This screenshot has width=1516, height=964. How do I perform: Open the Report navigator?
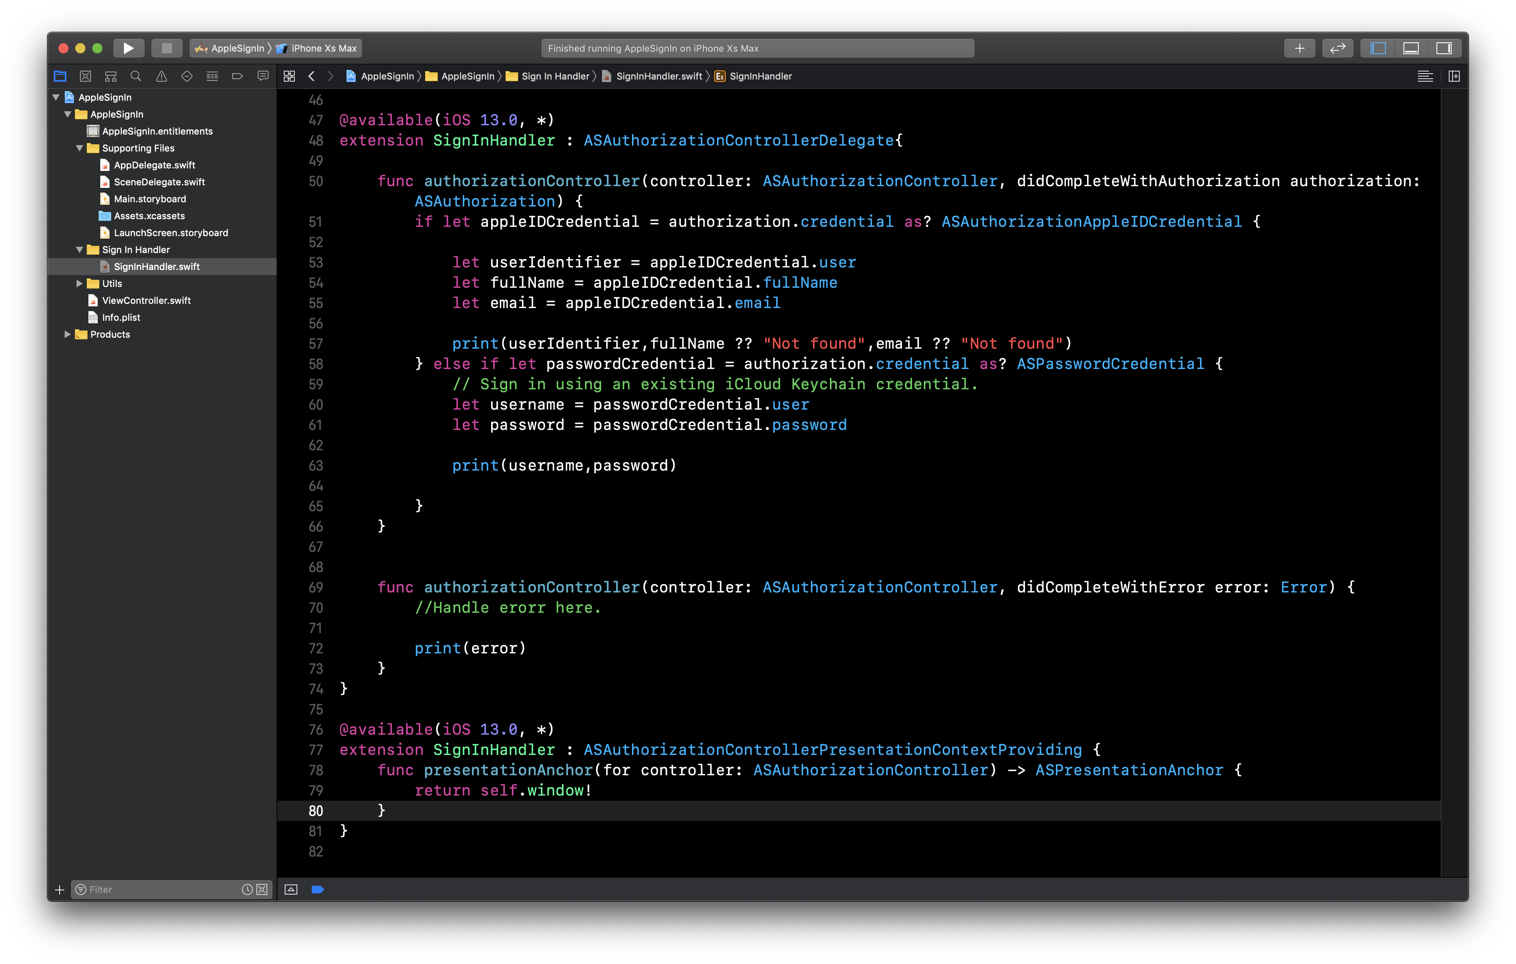pyautogui.click(x=263, y=76)
